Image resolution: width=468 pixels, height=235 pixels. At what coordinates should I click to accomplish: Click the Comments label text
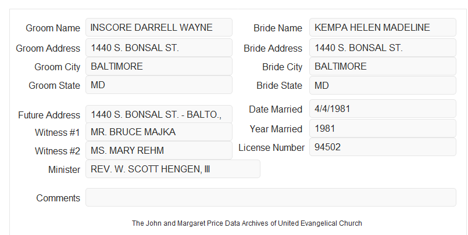[x=58, y=198]
